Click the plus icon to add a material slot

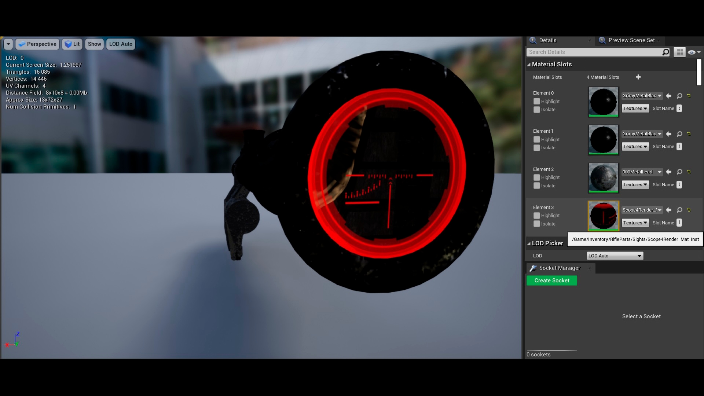coord(638,77)
